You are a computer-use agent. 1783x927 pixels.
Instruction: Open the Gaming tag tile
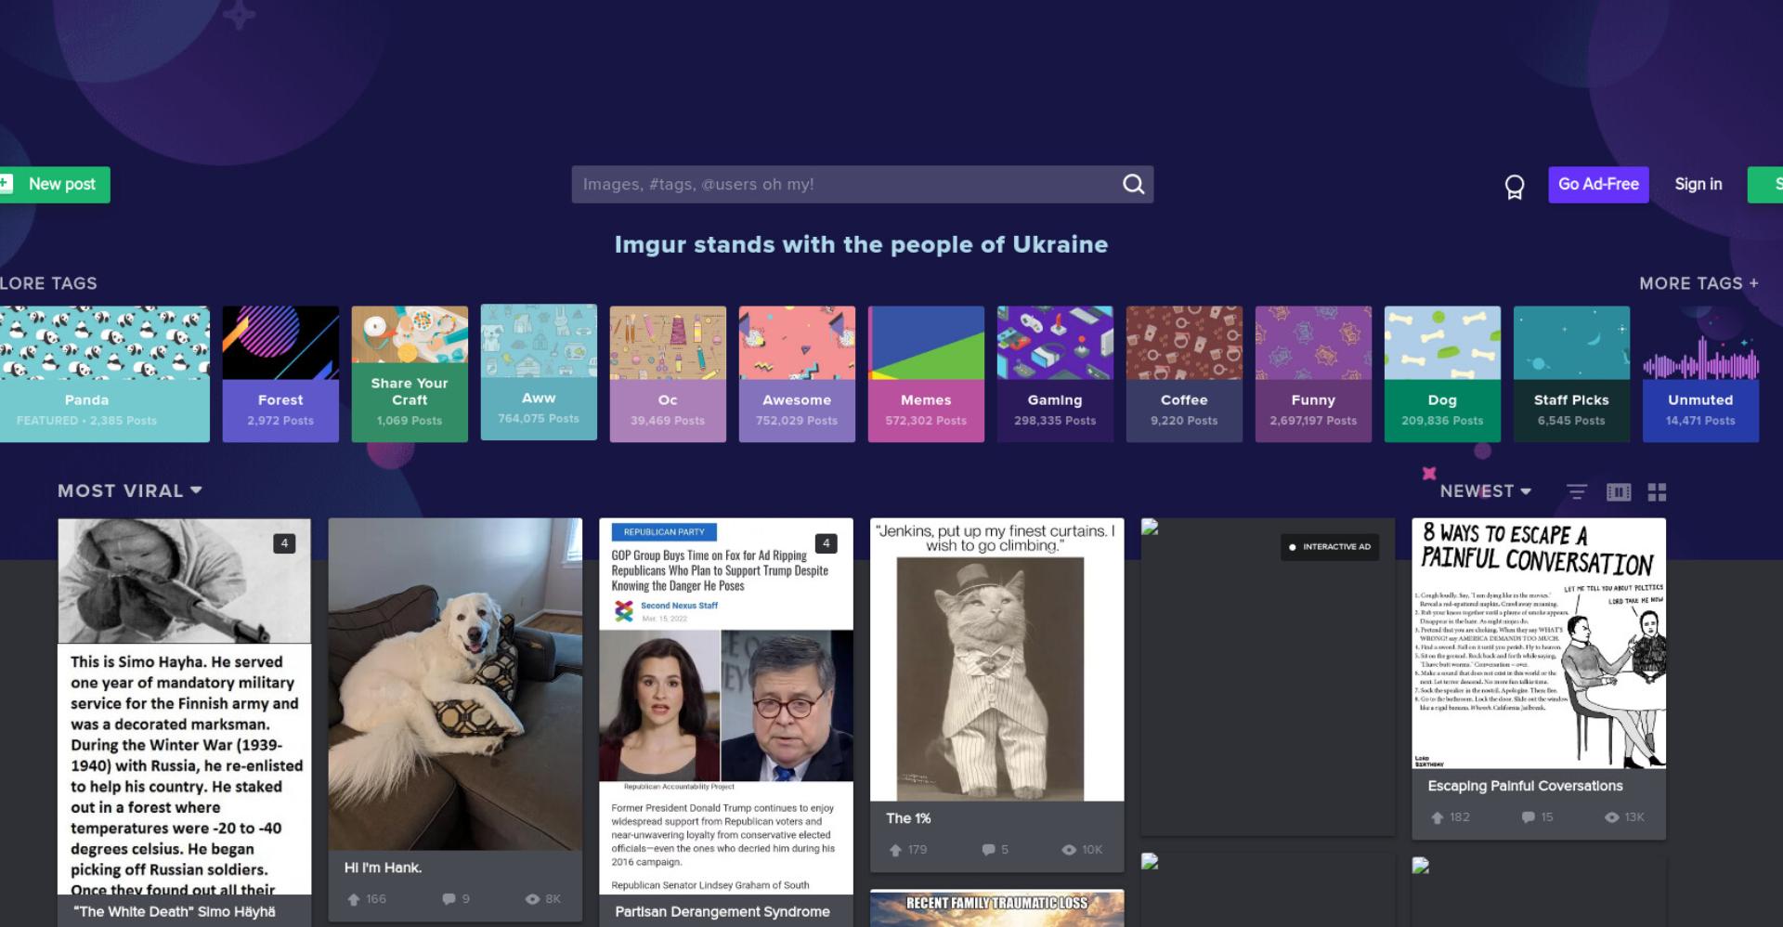click(1055, 373)
